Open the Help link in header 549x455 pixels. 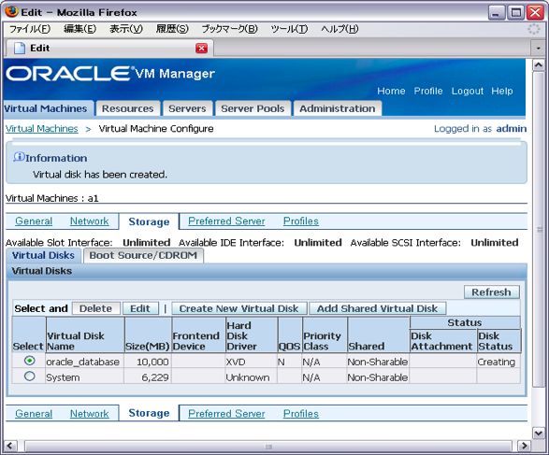pyautogui.click(x=501, y=91)
